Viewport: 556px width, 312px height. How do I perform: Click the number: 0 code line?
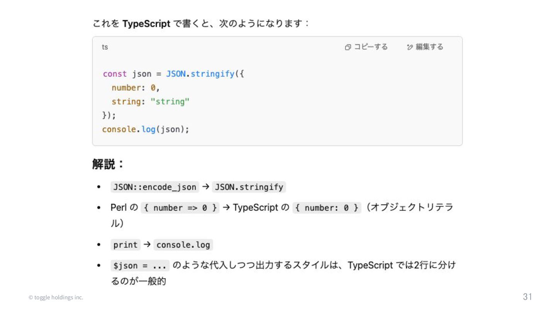(136, 88)
